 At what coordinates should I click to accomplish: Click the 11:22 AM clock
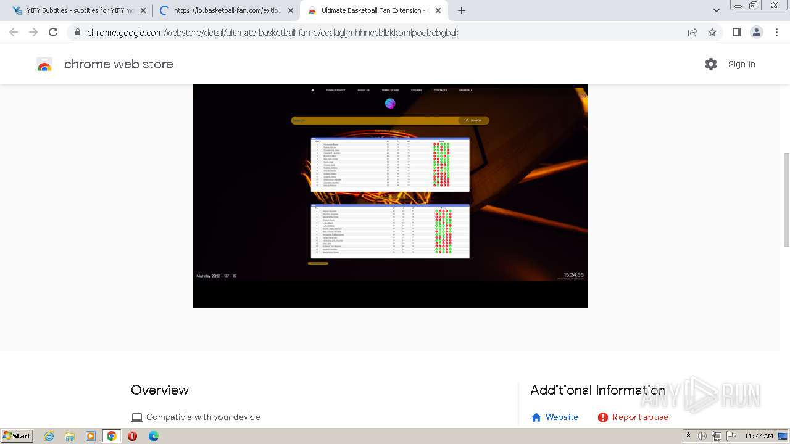point(759,436)
